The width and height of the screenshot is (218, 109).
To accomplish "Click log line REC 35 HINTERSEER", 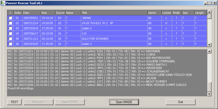I will [85, 68].
